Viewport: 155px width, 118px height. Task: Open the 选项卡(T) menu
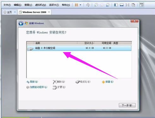[54, 5]
